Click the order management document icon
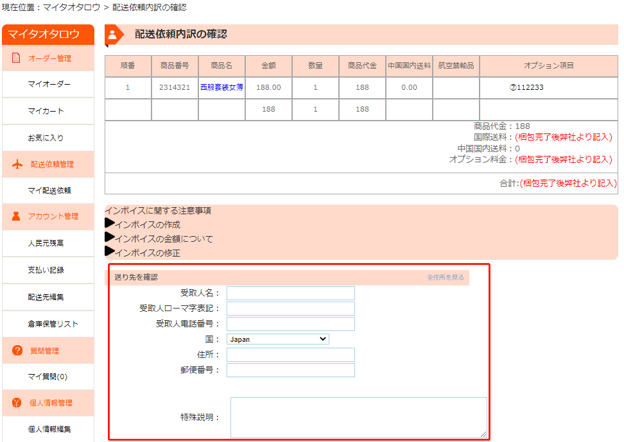624x442 pixels. [17, 58]
